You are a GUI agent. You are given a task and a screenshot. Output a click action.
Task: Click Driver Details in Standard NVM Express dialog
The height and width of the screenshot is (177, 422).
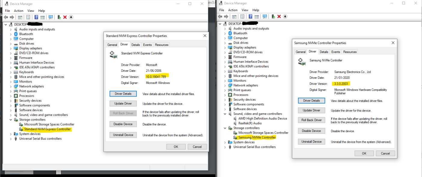coord(123,94)
